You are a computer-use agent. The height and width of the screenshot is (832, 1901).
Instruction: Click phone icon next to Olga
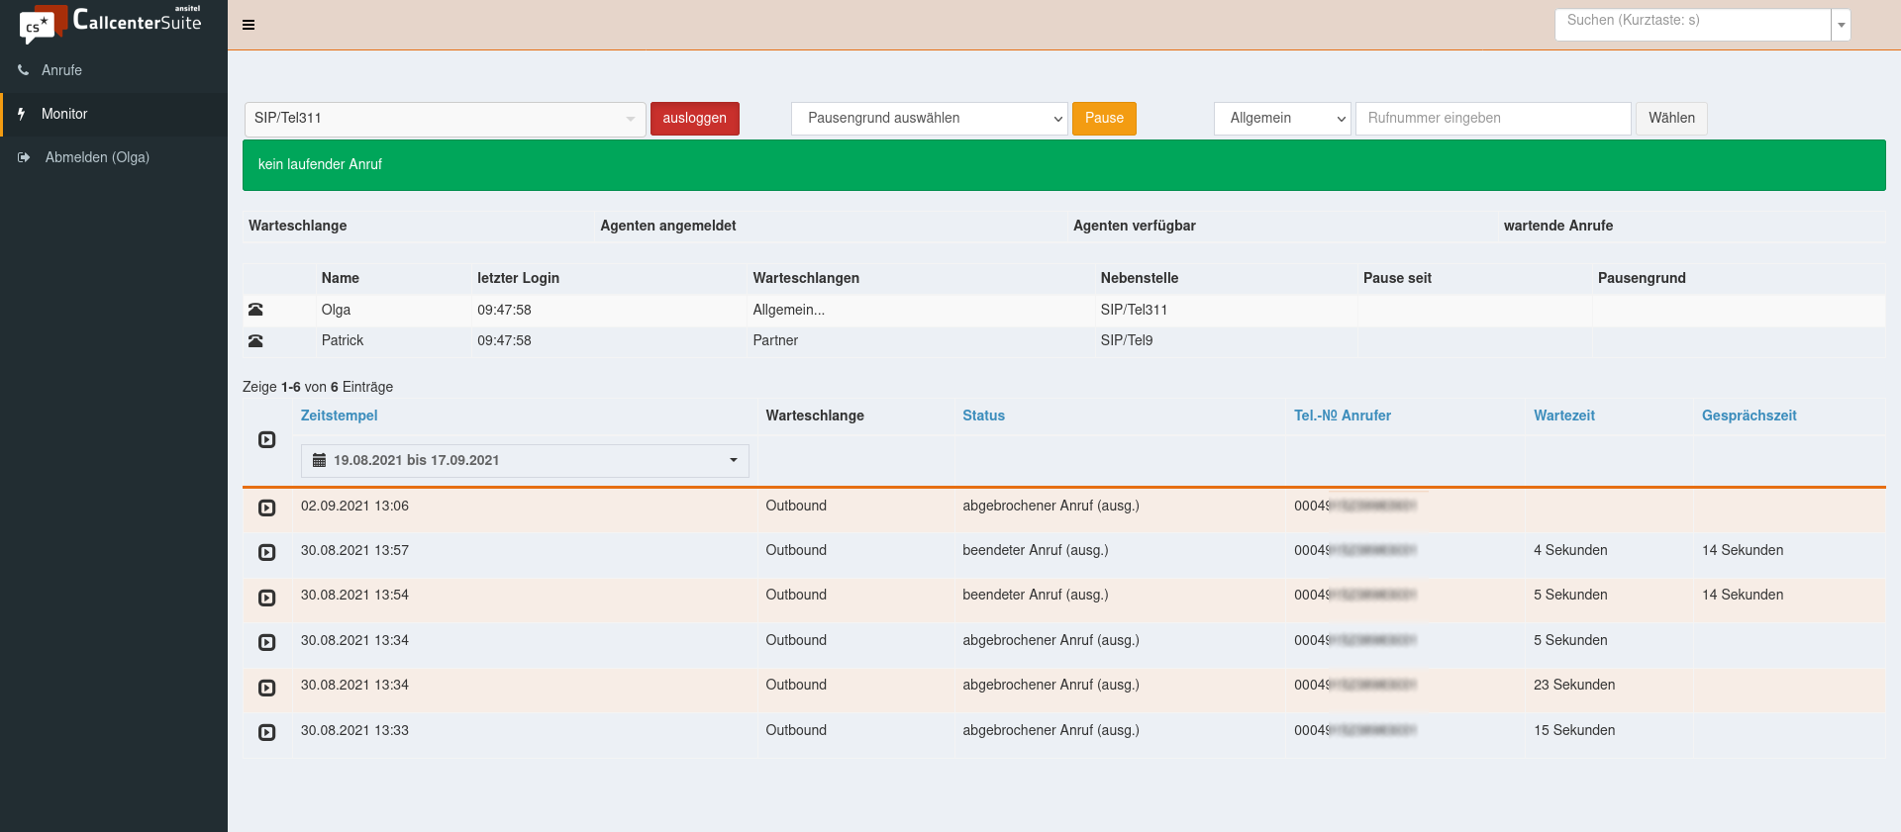(255, 310)
